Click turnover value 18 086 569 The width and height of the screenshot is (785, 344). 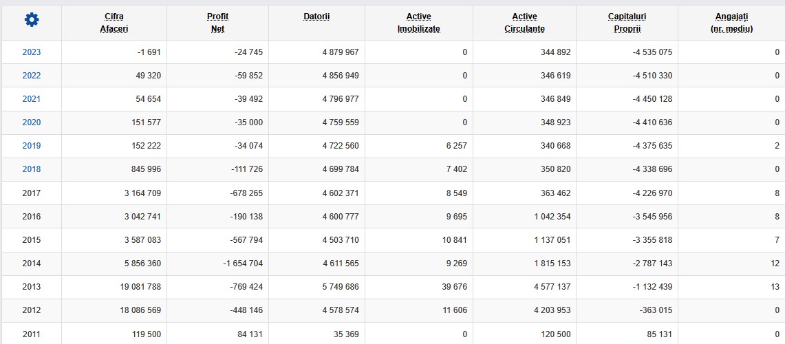point(140,310)
